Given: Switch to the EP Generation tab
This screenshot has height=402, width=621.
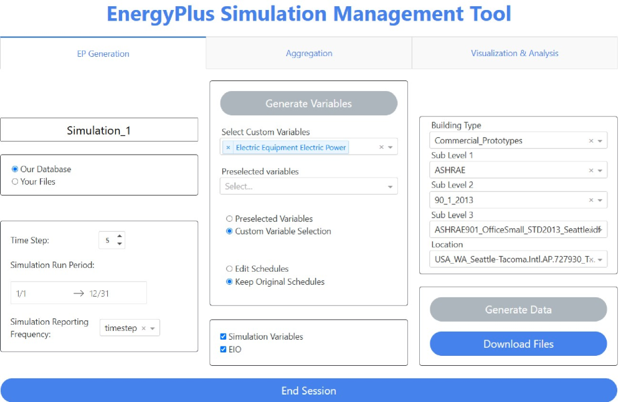Looking at the screenshot, I should [103, 54].
